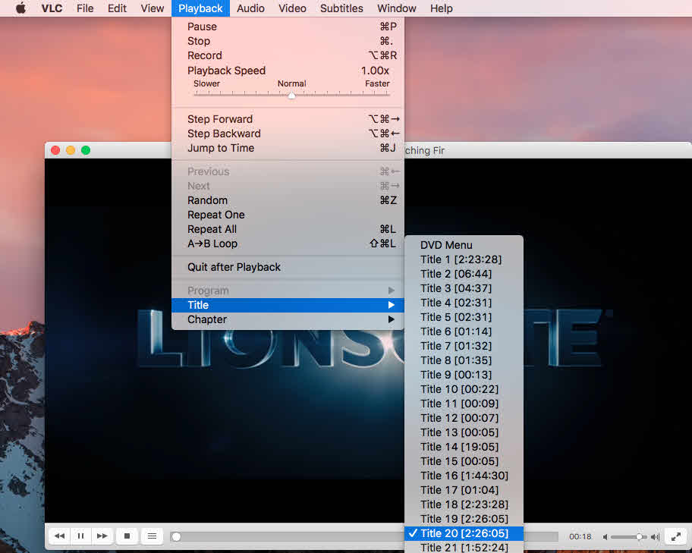The image size is (692, 553).
Task: Open the Help menu
Action: [442, 8]
